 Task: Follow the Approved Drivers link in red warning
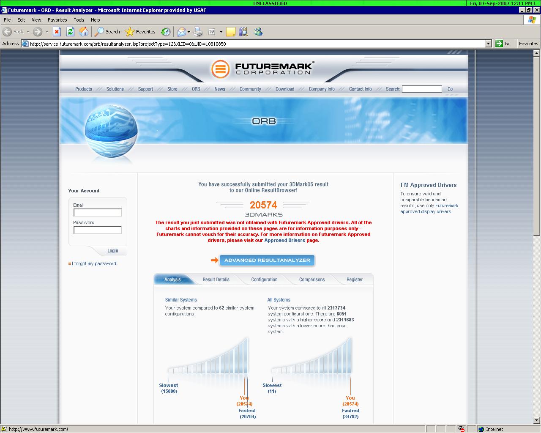point(284,240)
